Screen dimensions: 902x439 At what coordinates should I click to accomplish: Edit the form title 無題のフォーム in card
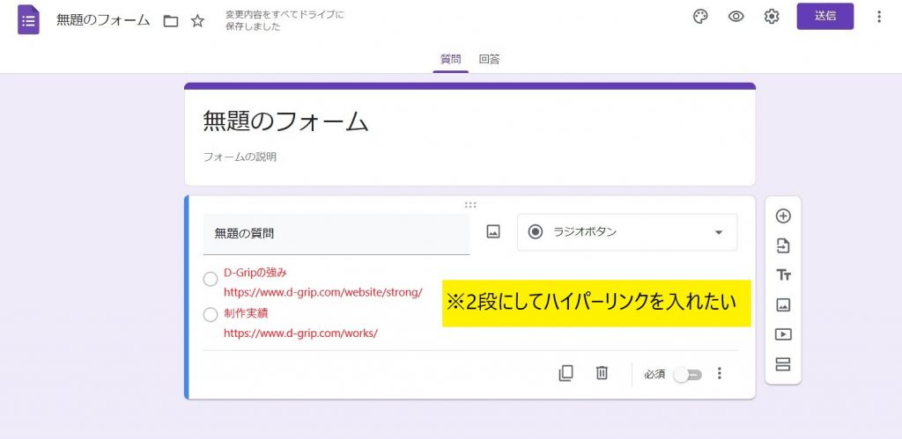pos(285,121)
